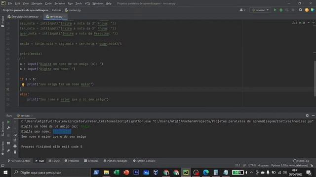Start debugging with the green bug icon
Image resolution: width=316 pixels, height=177 pixels.
pos(281,10)
